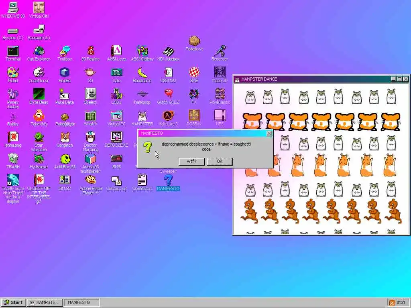Maximize the HAMPSTER DANCE window
The width and height of the screenshot is (411, 308).
(399, 79)
